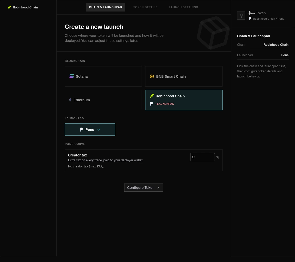Select the Ethereum blockchain card
The image size is (295, 262).
pyautogui.click(x=103, y=100)
